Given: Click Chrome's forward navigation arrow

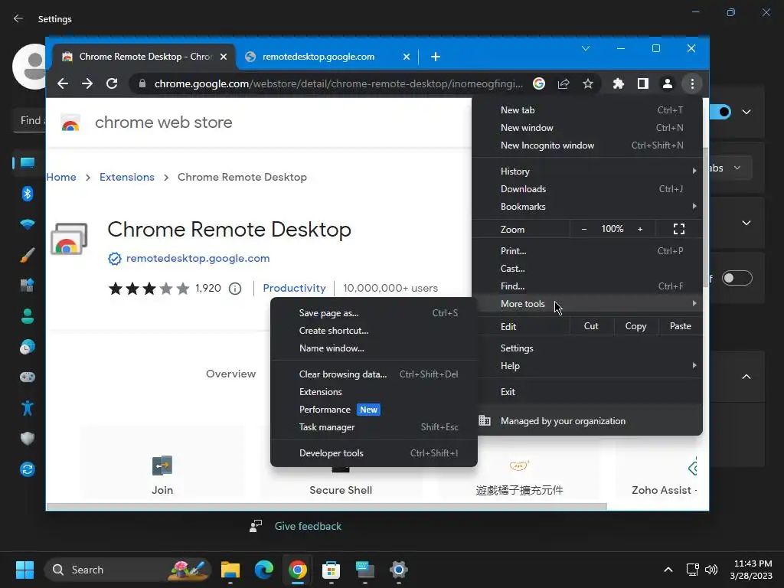Looking at the screenshot, I should 87,83.
